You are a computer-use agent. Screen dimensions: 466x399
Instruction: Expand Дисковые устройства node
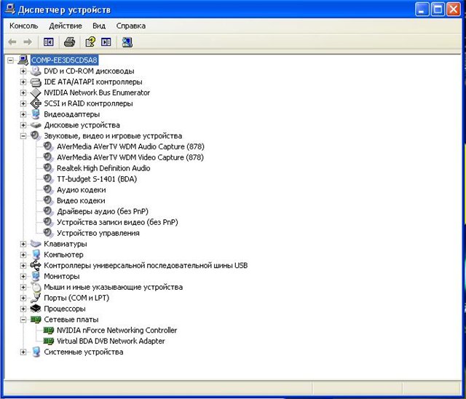(23, 125)
